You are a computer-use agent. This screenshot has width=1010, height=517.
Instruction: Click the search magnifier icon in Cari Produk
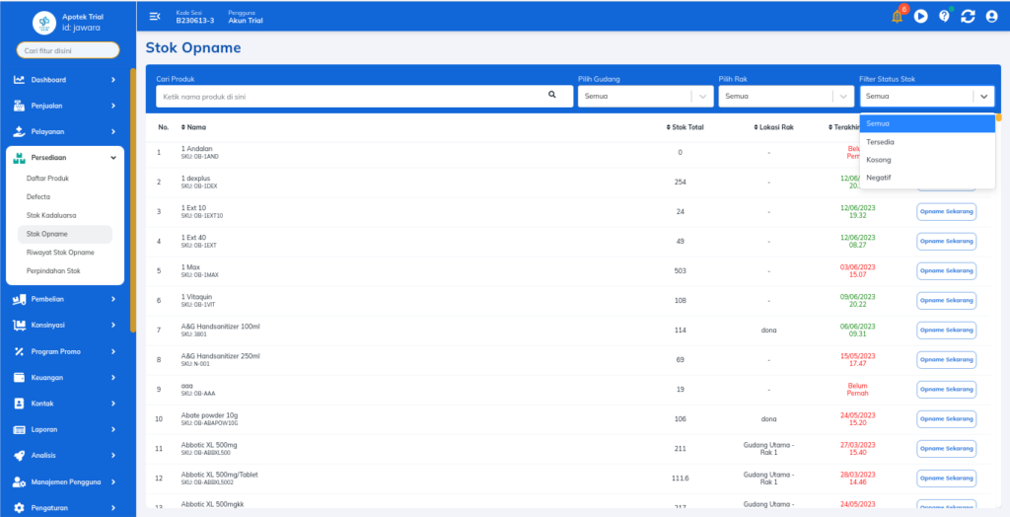(552, 96)
